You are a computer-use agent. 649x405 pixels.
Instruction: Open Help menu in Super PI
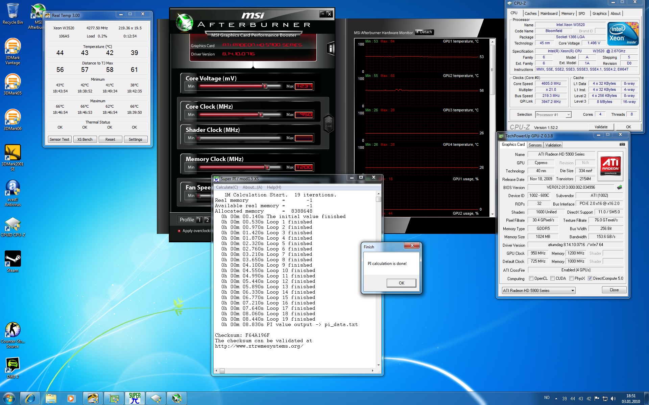point(274,187)
